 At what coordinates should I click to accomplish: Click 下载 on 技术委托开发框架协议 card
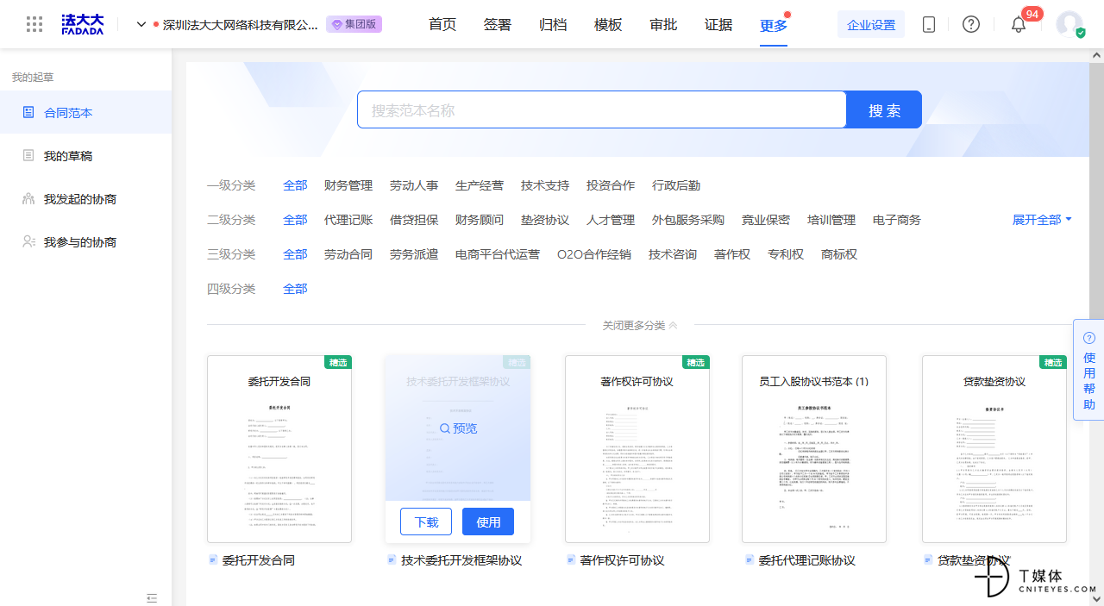click(x=426, y=522)
